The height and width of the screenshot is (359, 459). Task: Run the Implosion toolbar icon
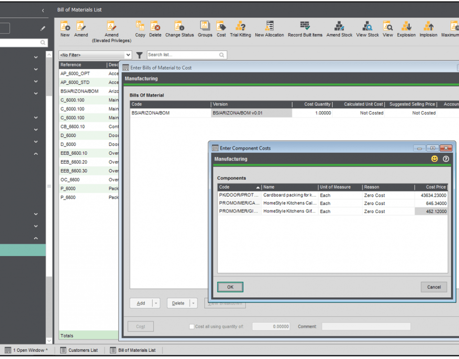(428, 29)
